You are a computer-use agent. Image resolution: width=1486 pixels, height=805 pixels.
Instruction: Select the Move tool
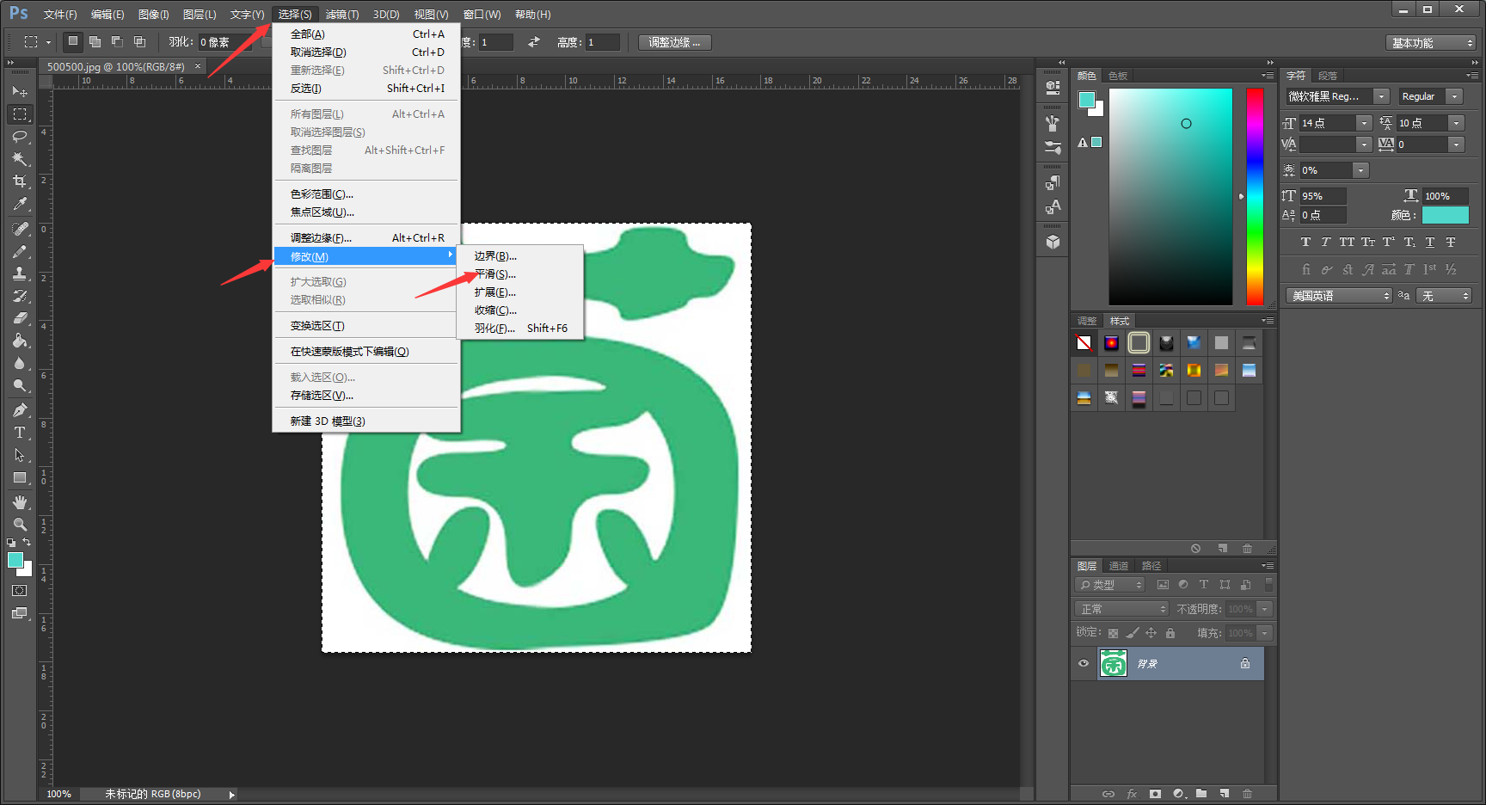tap(20, 91)
